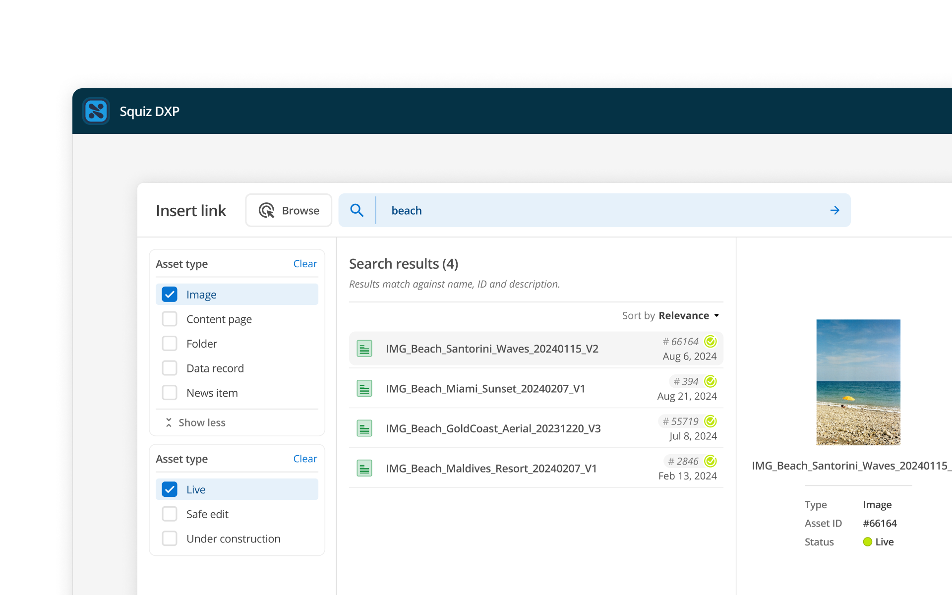Click the Insert link panel label
952x595 pixels.
[x=190, y=210]
